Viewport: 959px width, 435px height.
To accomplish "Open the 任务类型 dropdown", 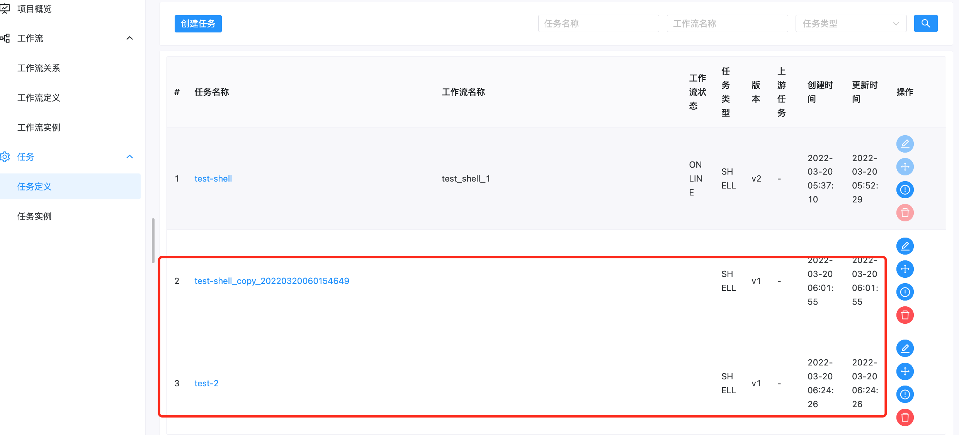I will pyautogui.click(x=850, y=23).
